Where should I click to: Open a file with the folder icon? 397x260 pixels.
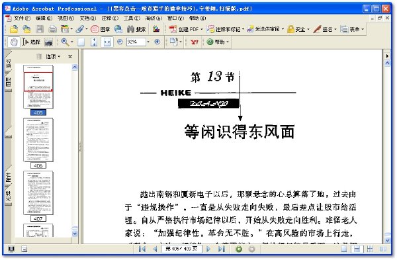point(14,29)
